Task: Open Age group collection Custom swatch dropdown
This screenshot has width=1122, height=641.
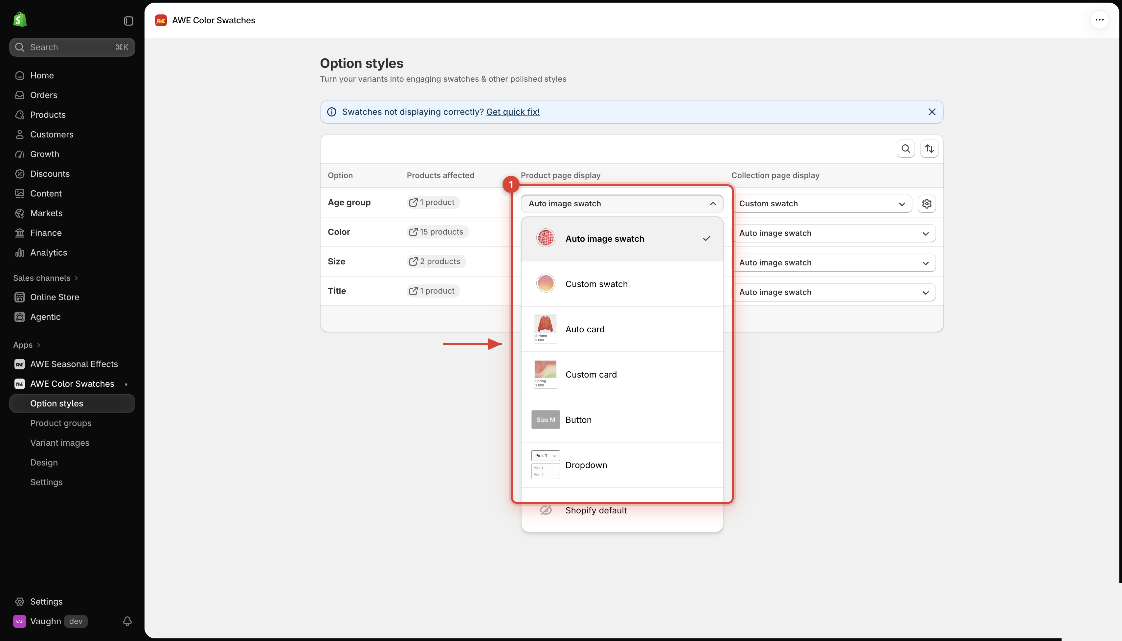Action: pos(821,203)
